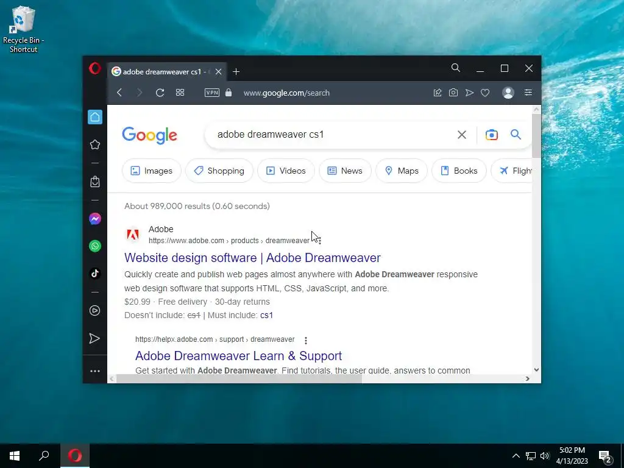
Task: Switch to Books results
Action: [x=459, y=171]
